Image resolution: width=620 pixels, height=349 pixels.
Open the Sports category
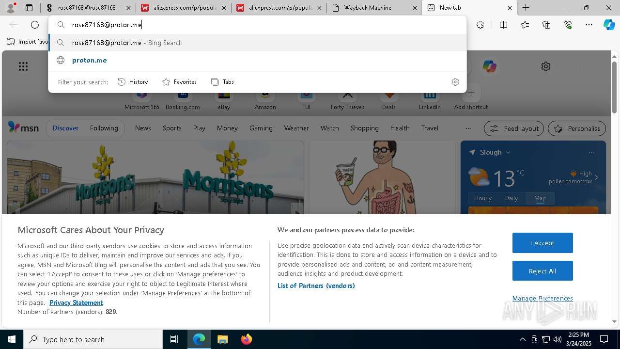click(172, 128)
